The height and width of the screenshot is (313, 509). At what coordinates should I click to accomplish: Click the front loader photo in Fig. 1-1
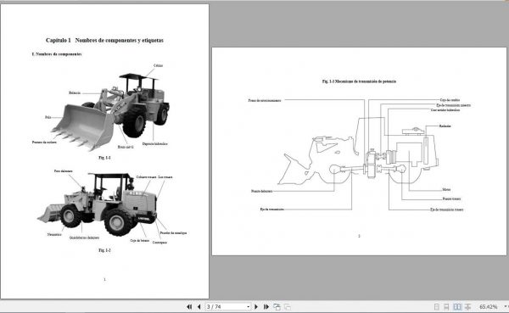110,112
